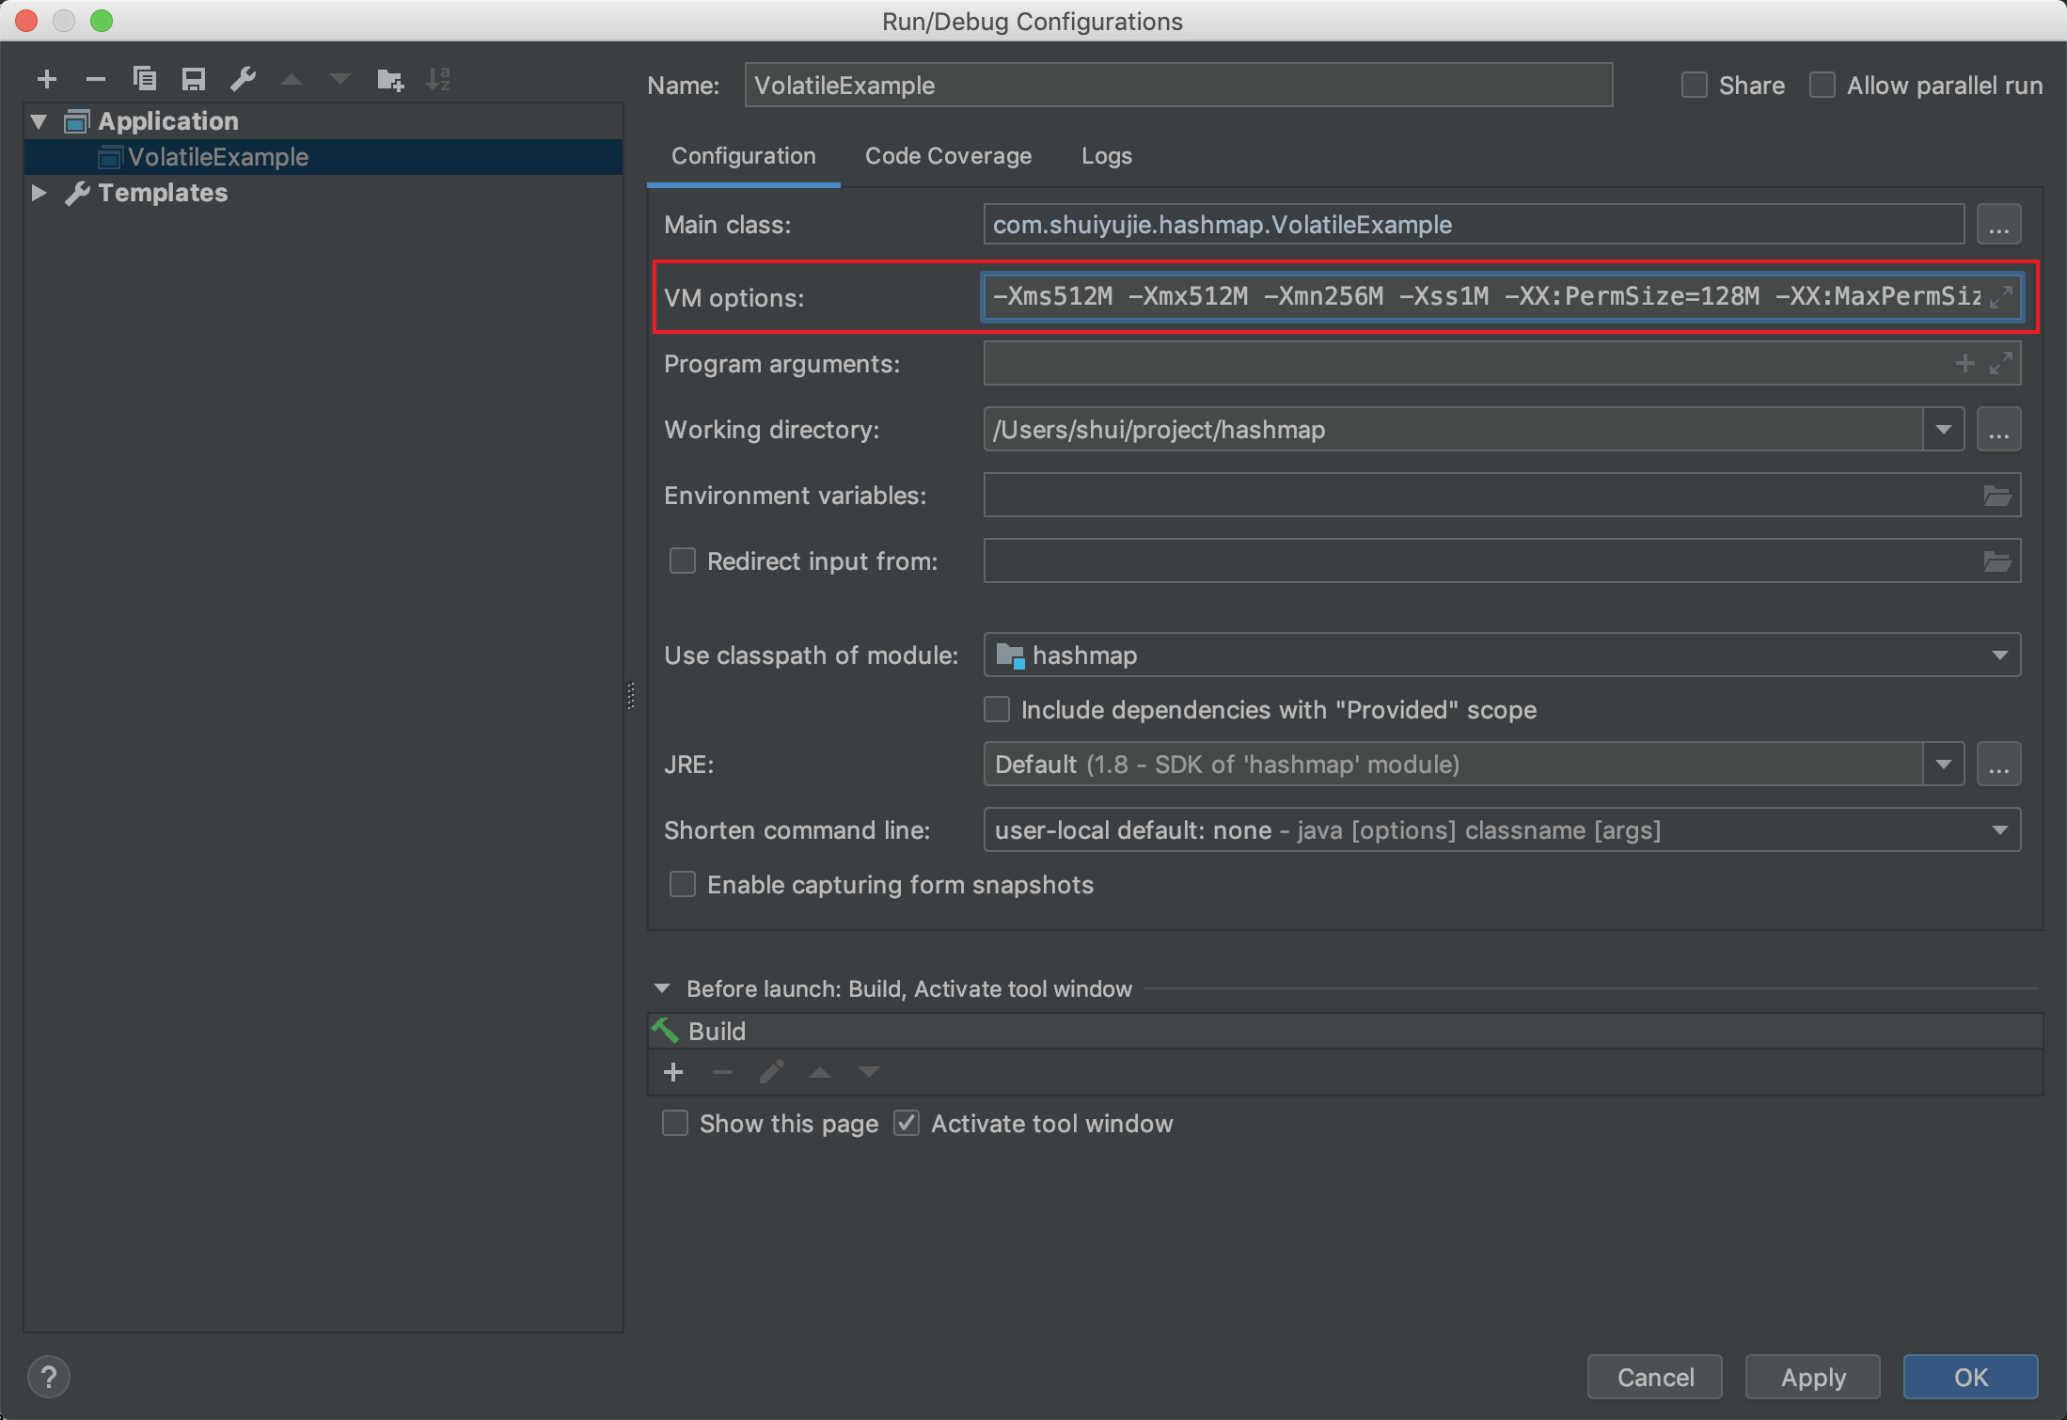This screenshot has height=1420, width=2067.
Task: Click the Edit Templates wrench icon
Action: (x=243, y=79)
